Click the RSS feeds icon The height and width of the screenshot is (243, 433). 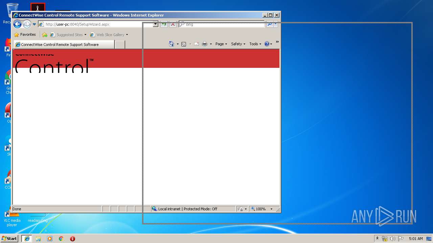point(184,44)
